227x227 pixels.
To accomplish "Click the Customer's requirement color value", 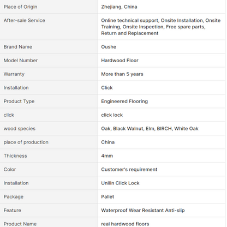I will point(129,170).
